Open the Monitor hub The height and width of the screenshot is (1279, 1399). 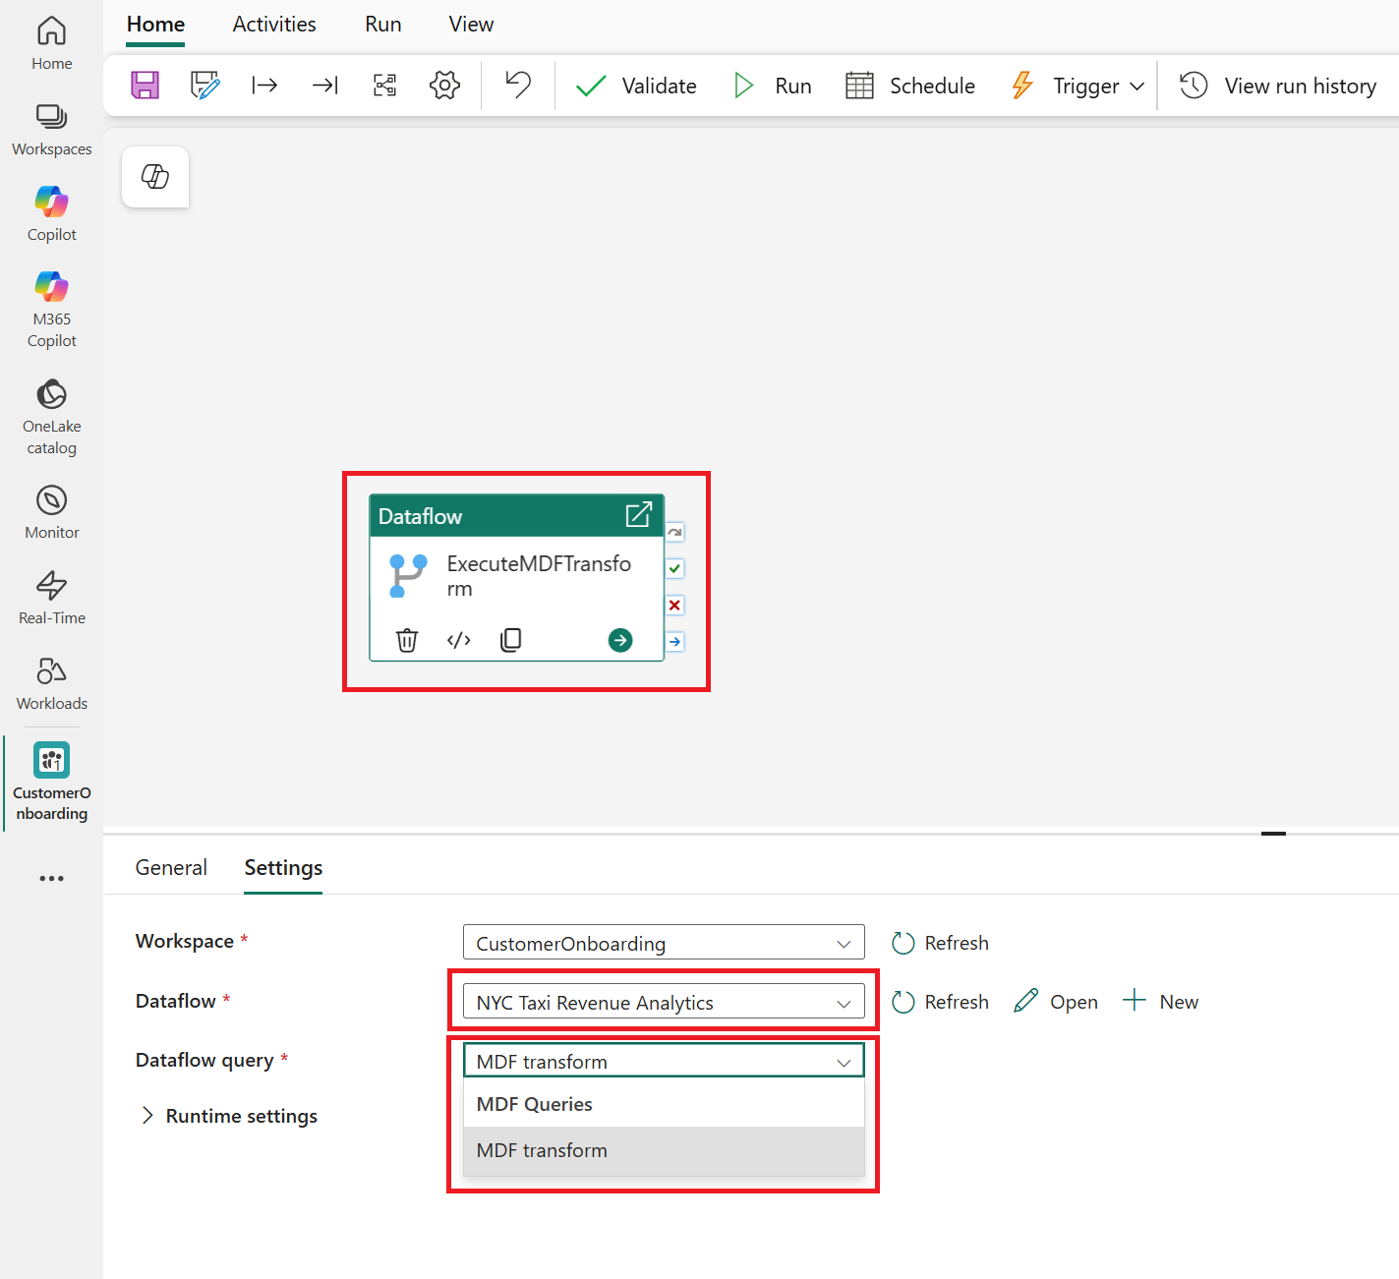[51, 512]
